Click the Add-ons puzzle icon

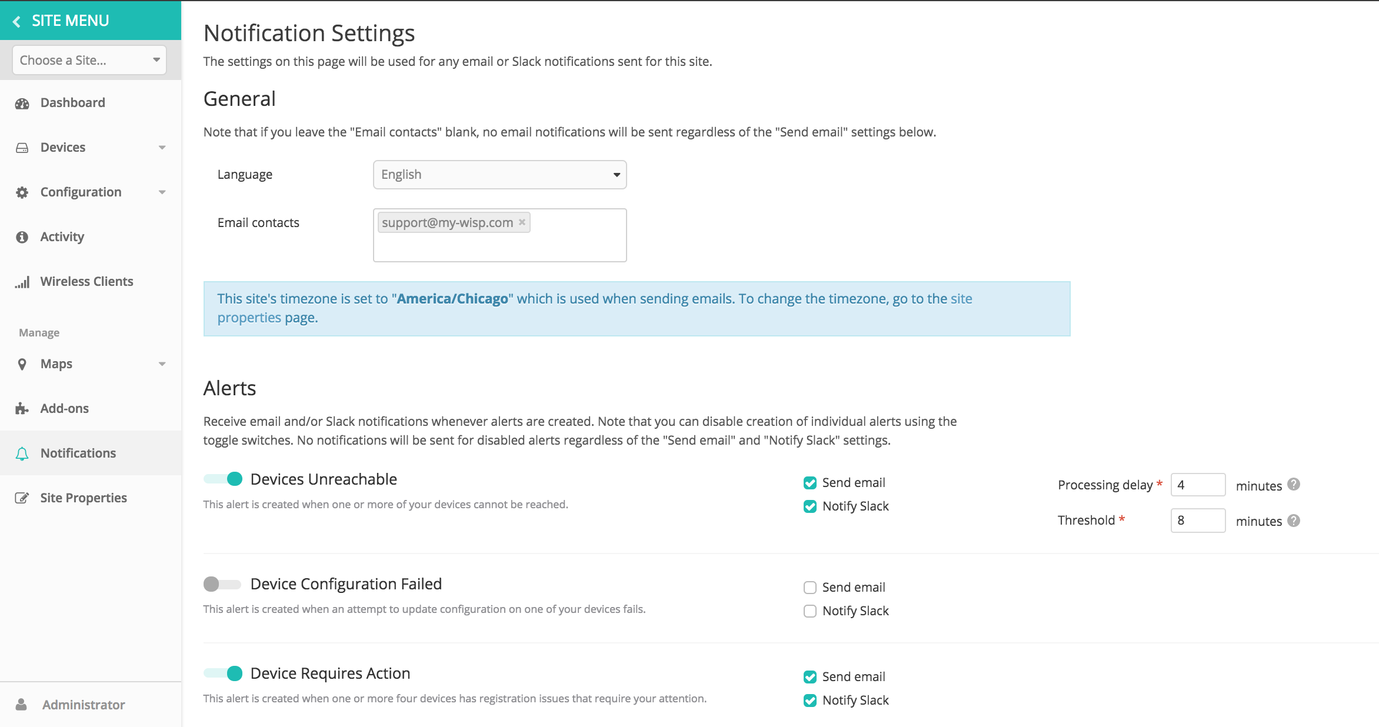coord(22,408)
